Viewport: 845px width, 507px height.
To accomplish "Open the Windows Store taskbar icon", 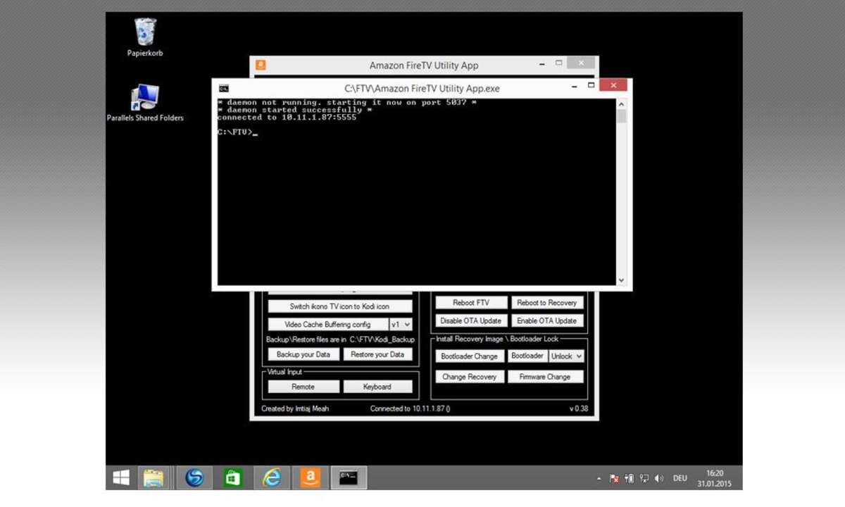I will (233, 478).
